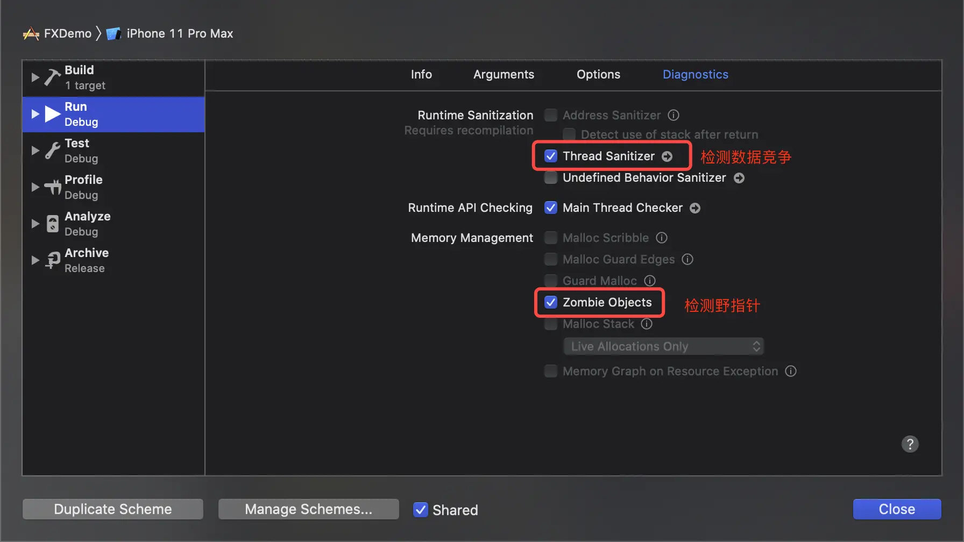Viewport: 964px width, 542px height.
Task: Select the Test Debug row
Action: click(x=114, y=151)
